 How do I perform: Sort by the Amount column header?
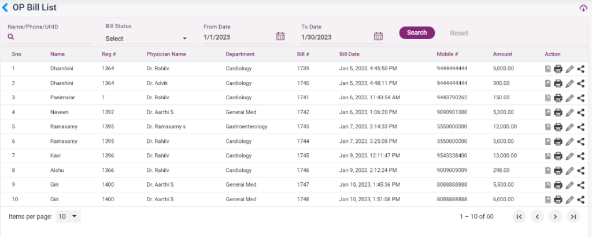click(x=502, y=54)
